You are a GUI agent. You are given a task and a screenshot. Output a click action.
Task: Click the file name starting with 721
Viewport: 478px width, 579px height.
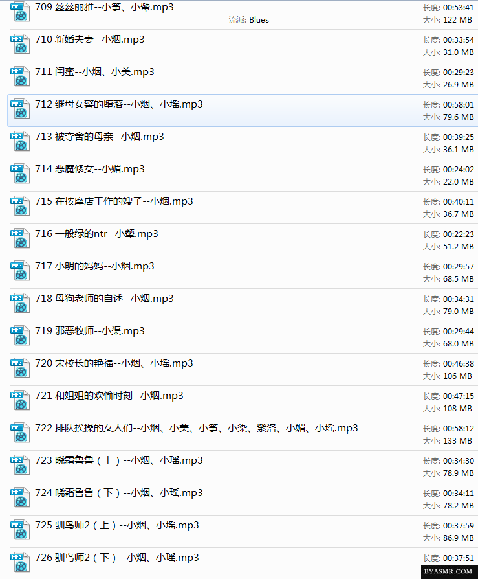point(109,396)
